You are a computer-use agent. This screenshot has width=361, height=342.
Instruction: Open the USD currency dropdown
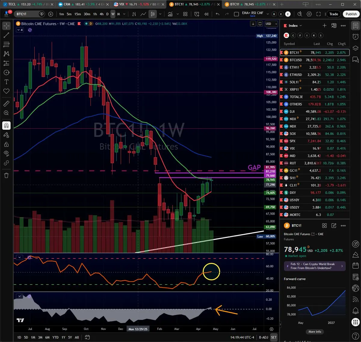coord(271,24)
